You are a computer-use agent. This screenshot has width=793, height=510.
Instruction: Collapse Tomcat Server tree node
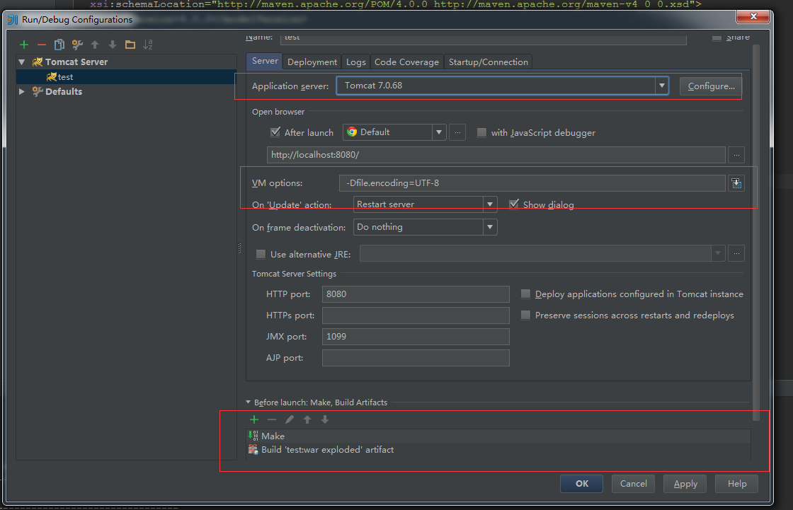click(x=22, y=62)
